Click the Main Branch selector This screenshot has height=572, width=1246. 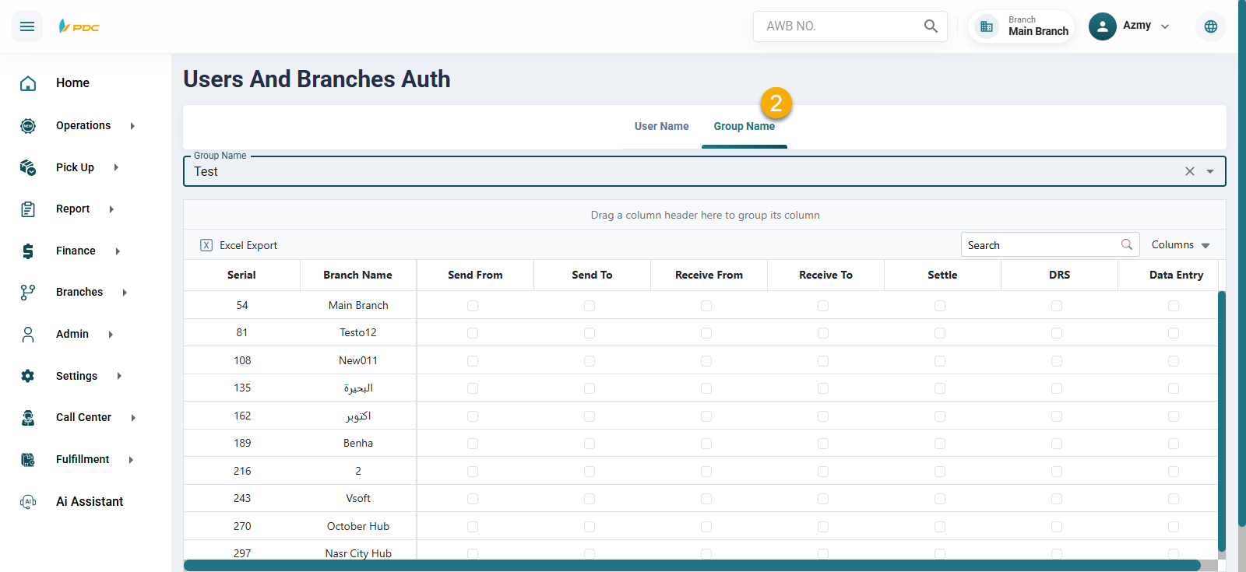(1022, 26)
